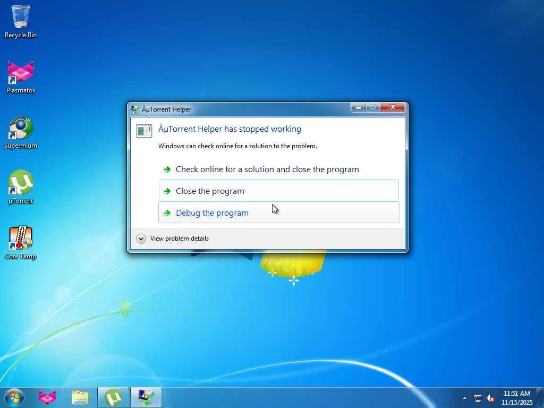The image size is (544, 408).
Task: Click the dialog title bar application icon
Action: pos(134,109)
